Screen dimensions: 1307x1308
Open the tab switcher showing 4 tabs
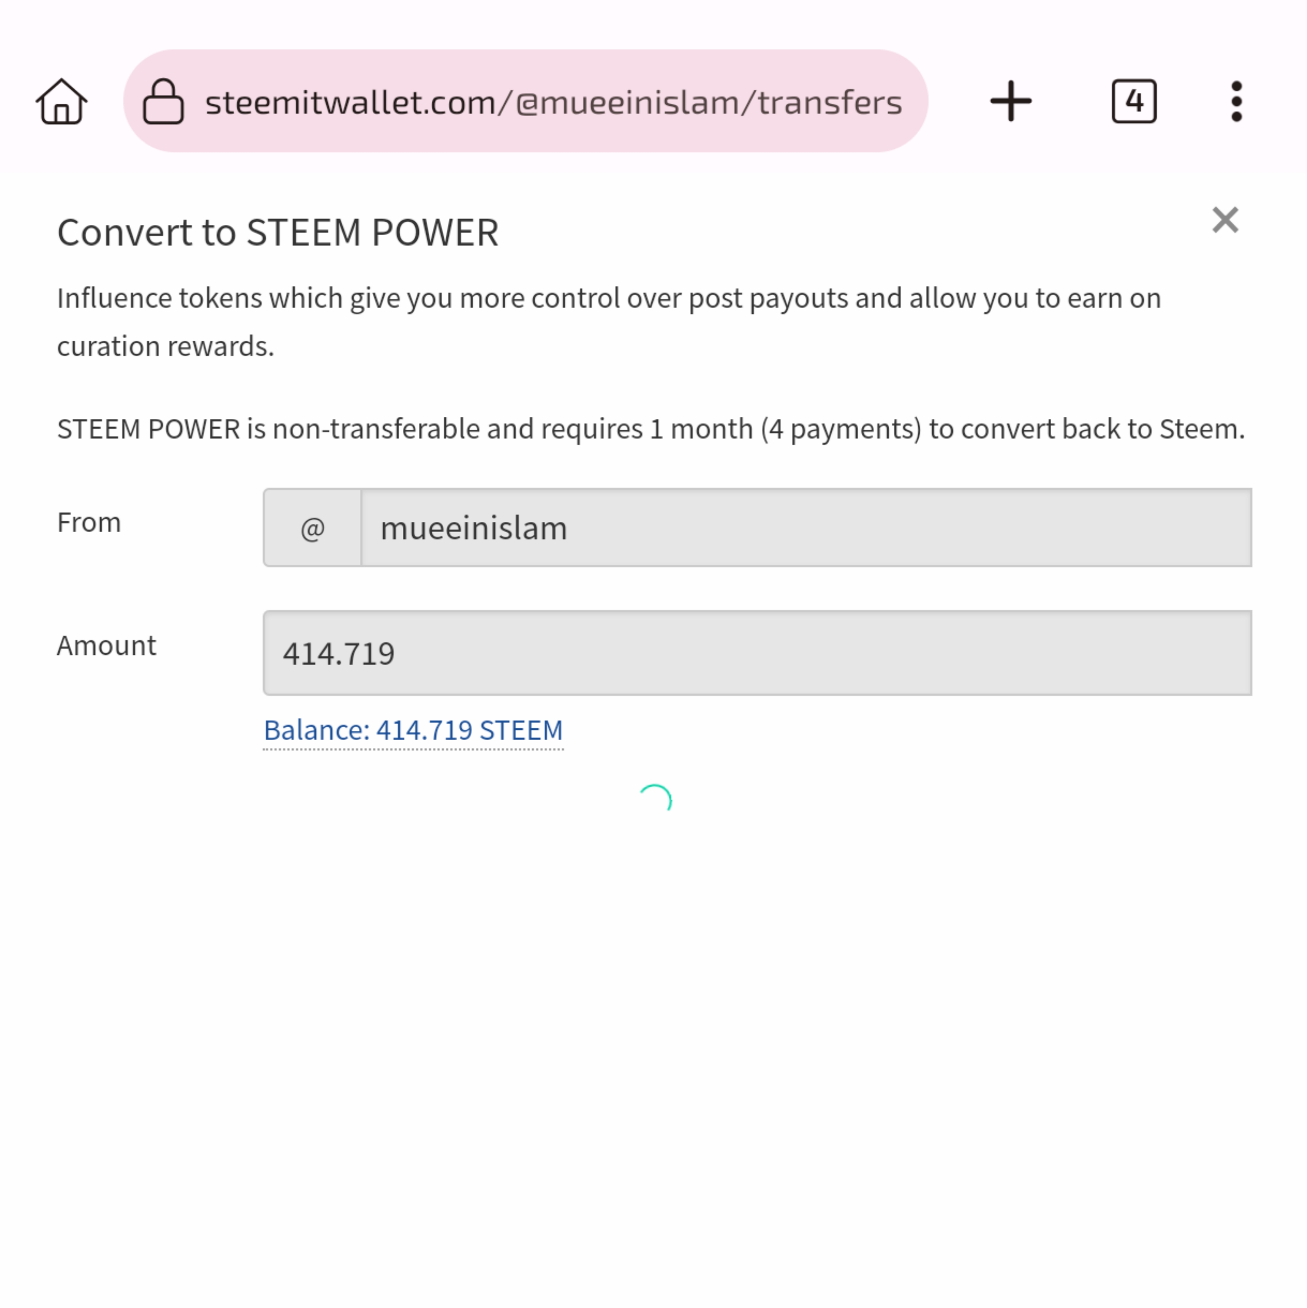1133,101
